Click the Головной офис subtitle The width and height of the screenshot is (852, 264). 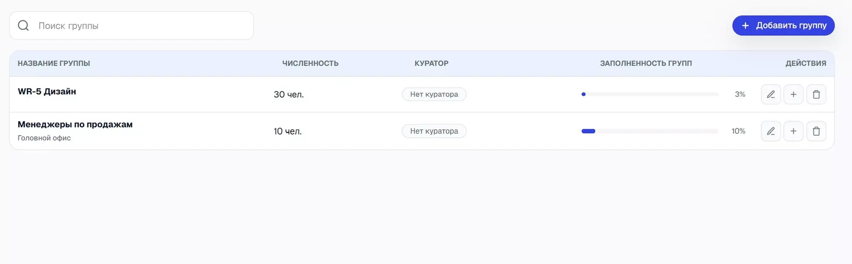[x=44, y=138]
